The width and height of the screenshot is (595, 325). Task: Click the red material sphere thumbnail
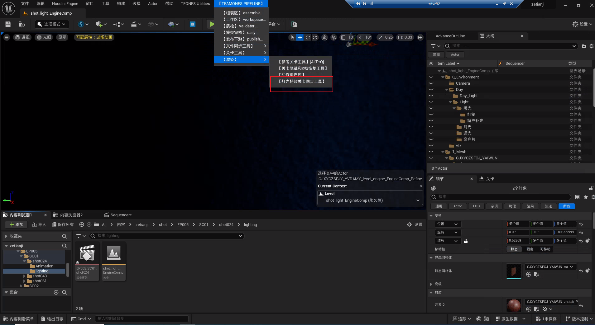click(x=514, y=305)
